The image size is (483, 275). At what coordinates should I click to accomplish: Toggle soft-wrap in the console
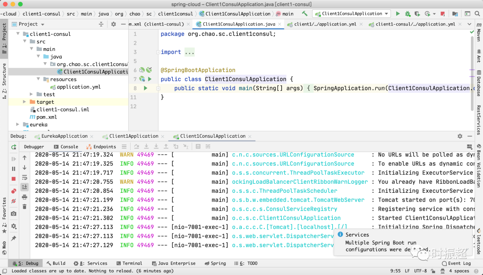coord(25,178)
